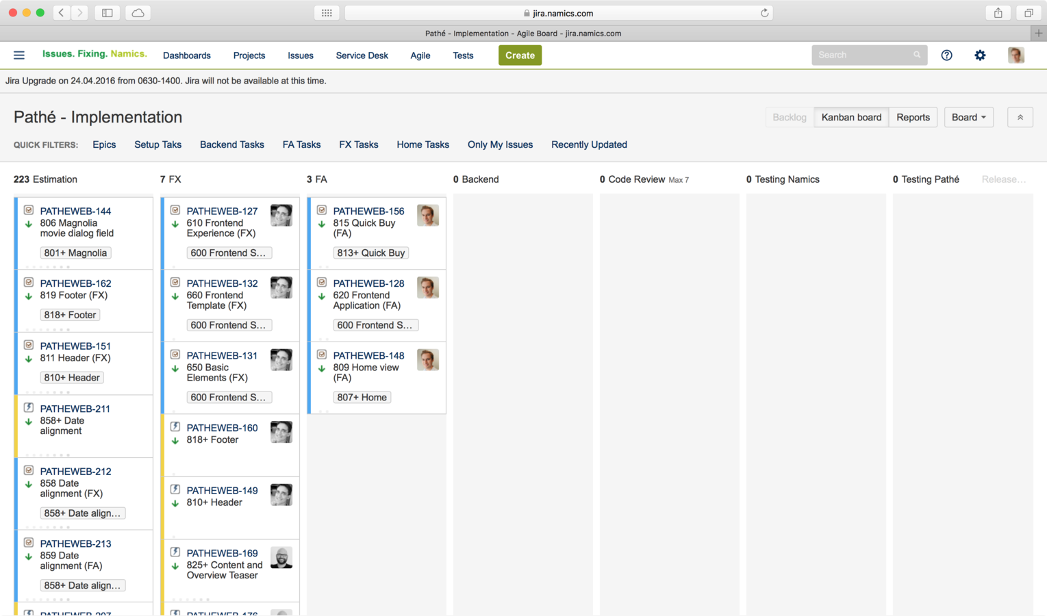The image size is (1047, 616).
Task: Click Safari forward navigation arrow
Action: point(79,12)
